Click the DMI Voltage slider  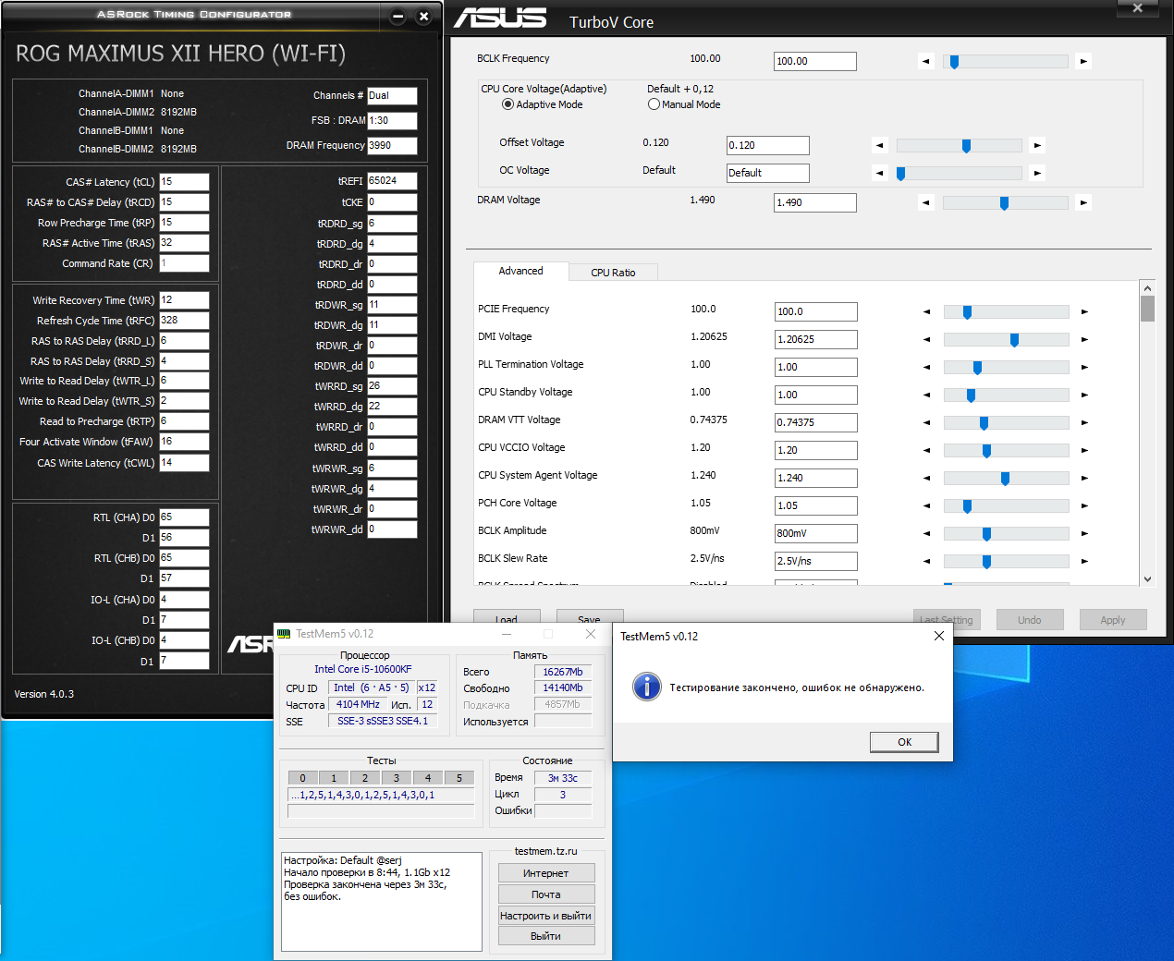point(1006,340)
